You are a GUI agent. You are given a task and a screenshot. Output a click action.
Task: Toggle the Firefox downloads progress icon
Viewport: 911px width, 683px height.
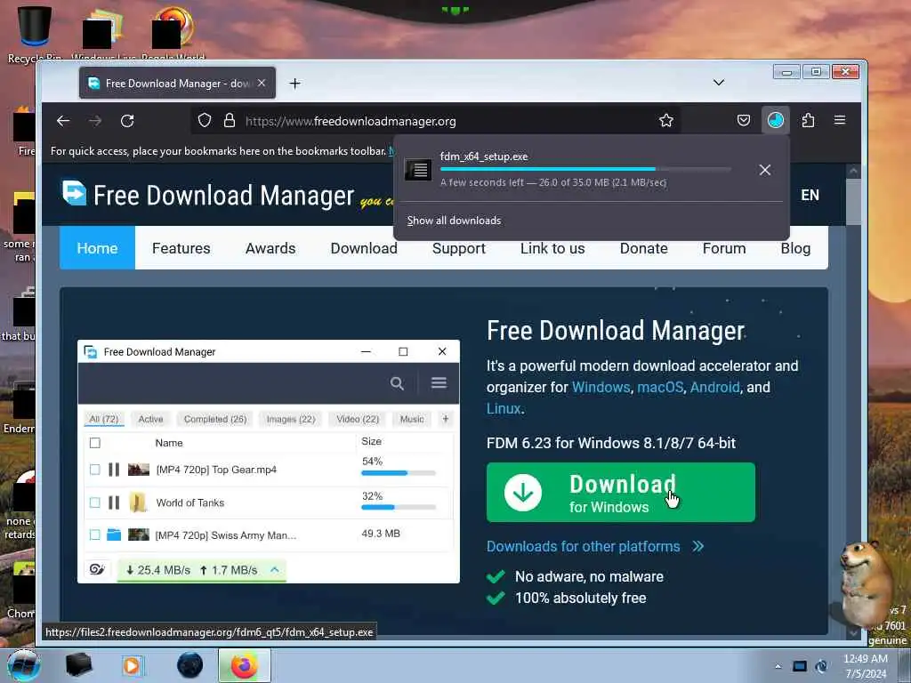click(x=776, y=120)
